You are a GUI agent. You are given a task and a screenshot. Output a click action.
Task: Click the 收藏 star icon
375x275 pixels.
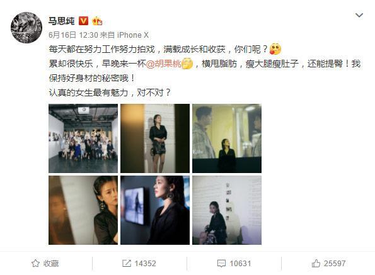[35, 263]
